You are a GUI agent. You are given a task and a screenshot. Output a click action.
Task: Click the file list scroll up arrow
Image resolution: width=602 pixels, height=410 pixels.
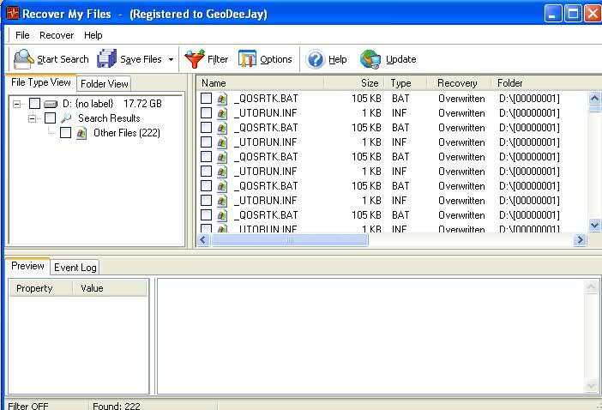(x=594, y=99)
